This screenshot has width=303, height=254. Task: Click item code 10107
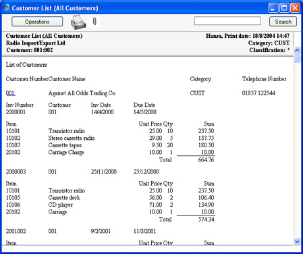13,145
